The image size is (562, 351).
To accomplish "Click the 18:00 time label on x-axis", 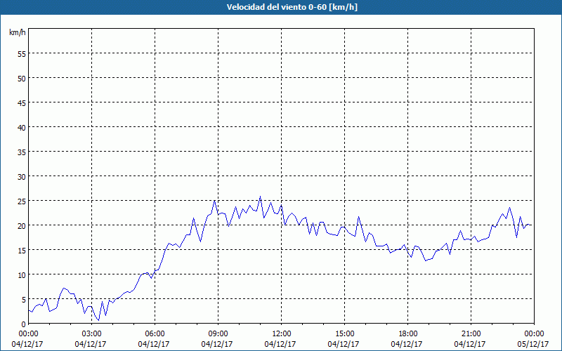I will coord(408,334).
